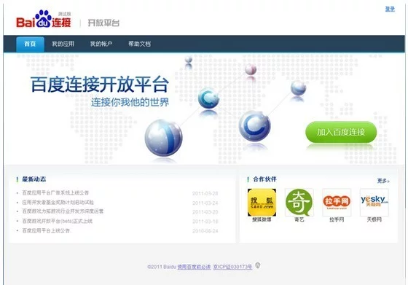Click the shield badge icon in footer

258,265
